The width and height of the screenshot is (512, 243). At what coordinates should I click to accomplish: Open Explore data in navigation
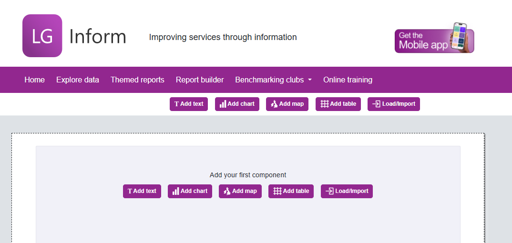click(x=78, y=80)
